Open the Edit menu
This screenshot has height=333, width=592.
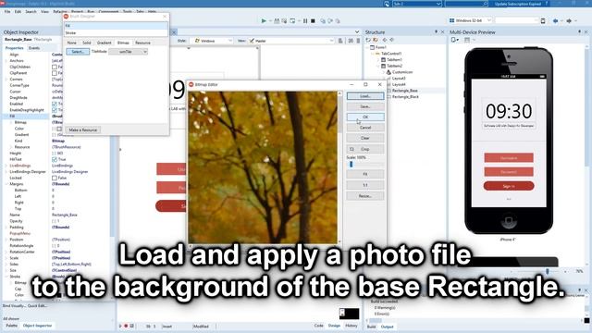pos(18,12)
